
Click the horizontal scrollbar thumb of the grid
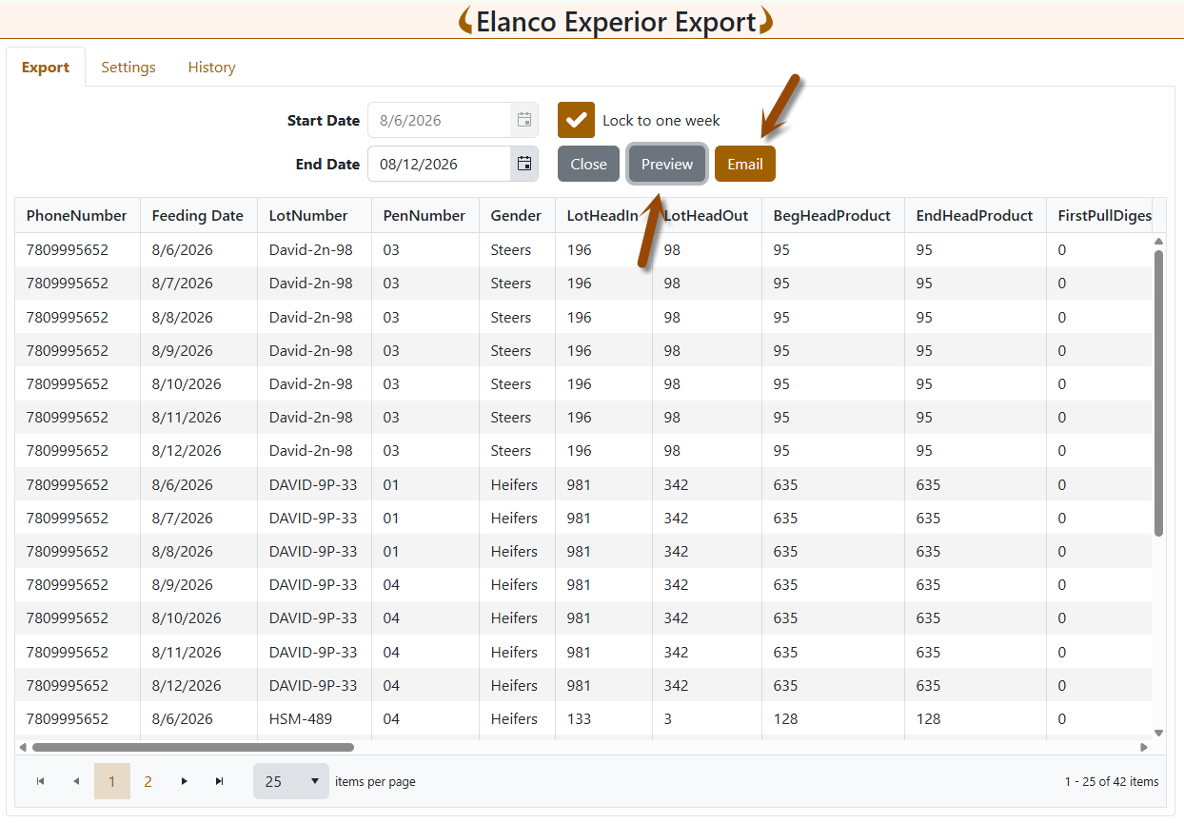pyautogui.click(x=193, y=748)
